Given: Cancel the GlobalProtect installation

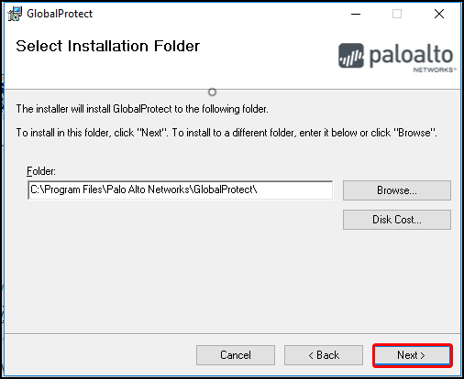Looking at the screenshot, I should 236,355.
